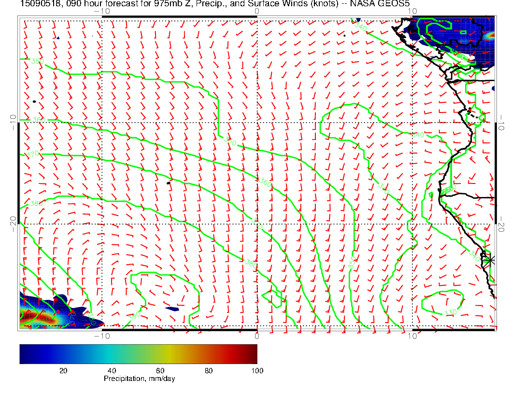Select the 350 contour label at the left edge

[x=37, y=61]
